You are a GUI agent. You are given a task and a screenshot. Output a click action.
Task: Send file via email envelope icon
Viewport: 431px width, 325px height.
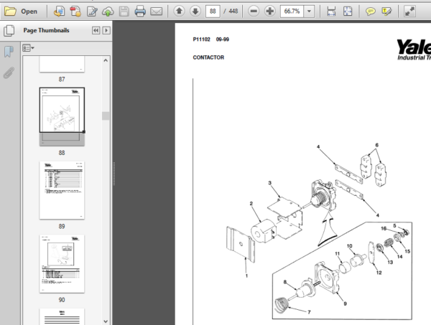click(156, 11)
